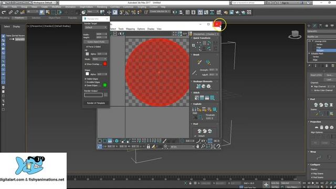Play the animation
Viewport: 336px width, 189px height.
[x=313, y=183]
